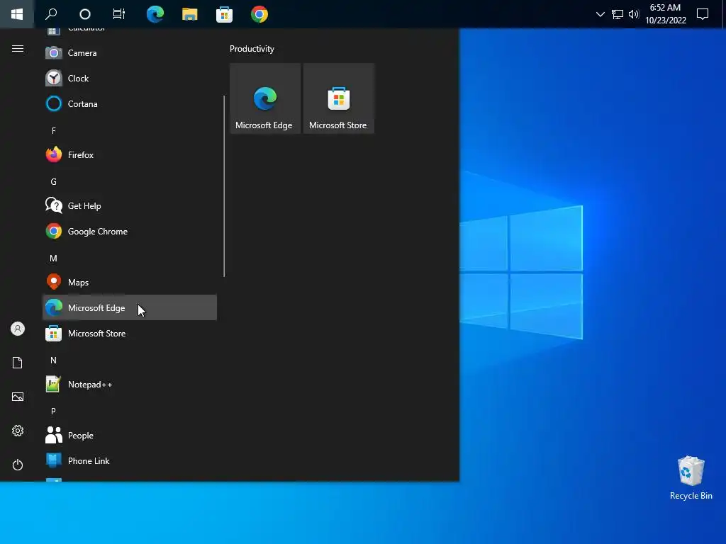Show hidden system tray icons chevron
726x544 pixels.
point(600,14)
